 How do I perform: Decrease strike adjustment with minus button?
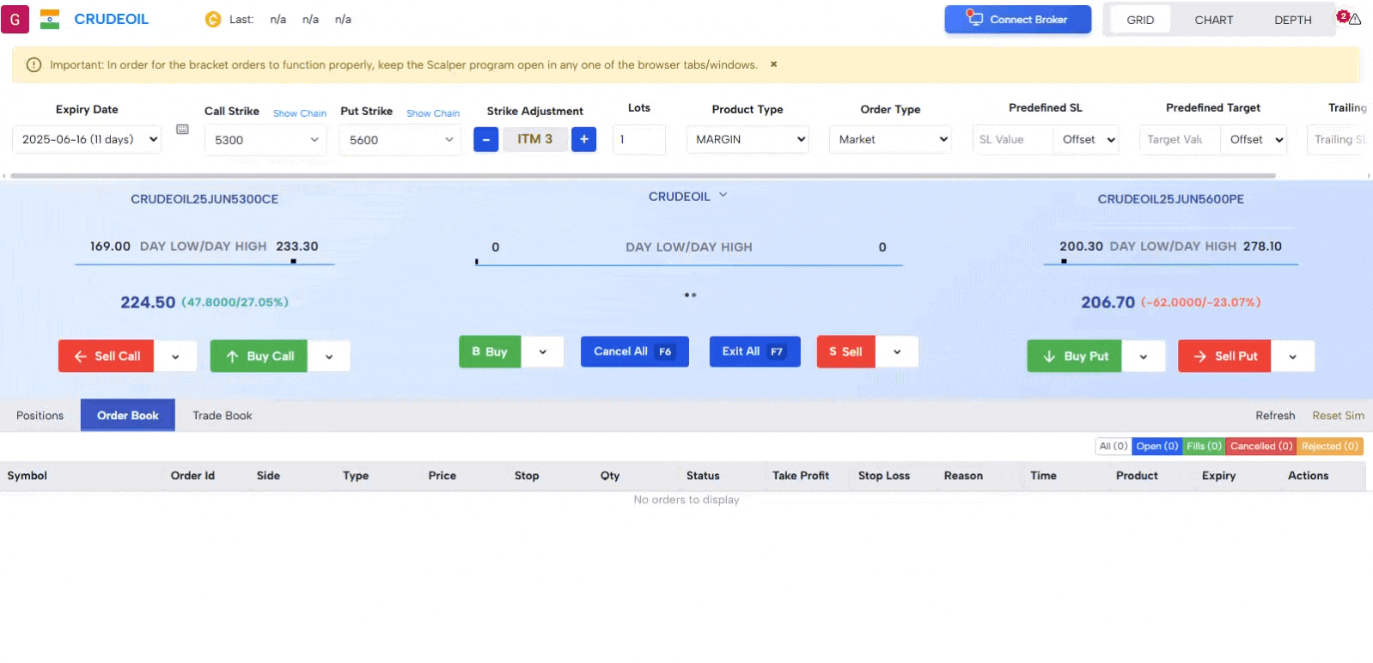[x=485, y=139]
